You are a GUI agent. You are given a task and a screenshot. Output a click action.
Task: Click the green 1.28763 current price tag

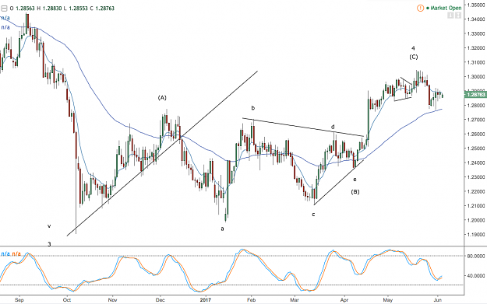[x=475, y=95]
